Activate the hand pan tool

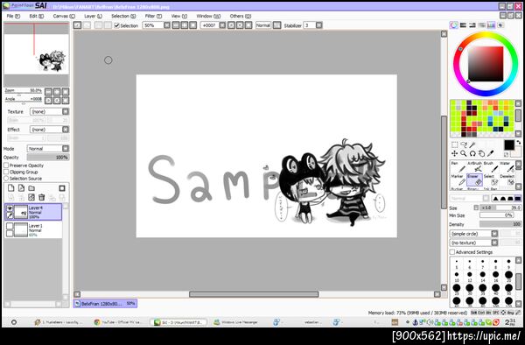481,153
